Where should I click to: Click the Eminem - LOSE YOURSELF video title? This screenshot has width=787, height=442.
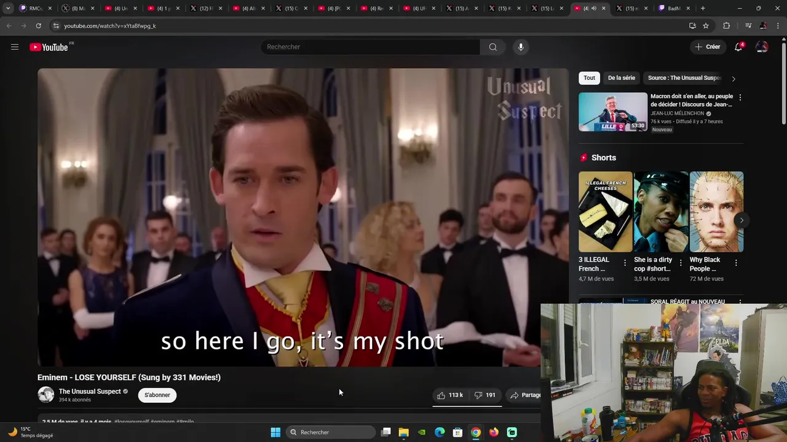(129, 378)
